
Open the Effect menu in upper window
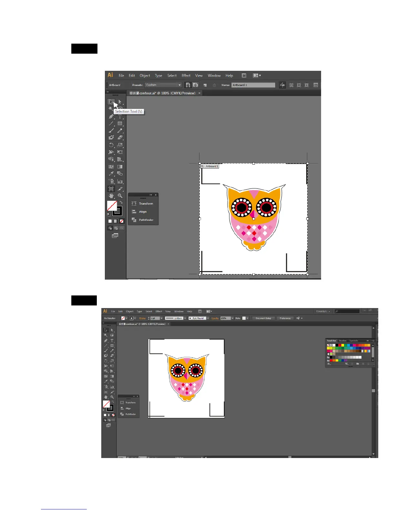point(186,76)
